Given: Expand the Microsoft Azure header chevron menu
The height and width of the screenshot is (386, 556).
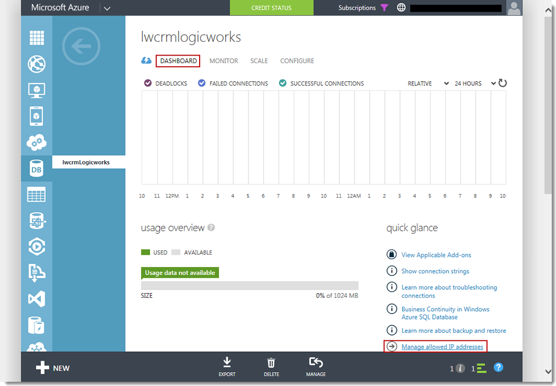Looking at the screenshot, I should [107, 8].
